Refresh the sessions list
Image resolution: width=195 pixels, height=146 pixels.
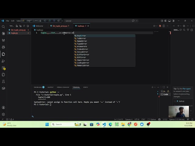[181, 30]
